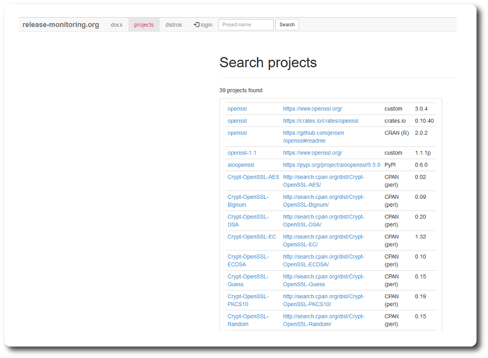488x358 pixels.
Task: Open the docs menu item
Action: (x=117, y=24)
